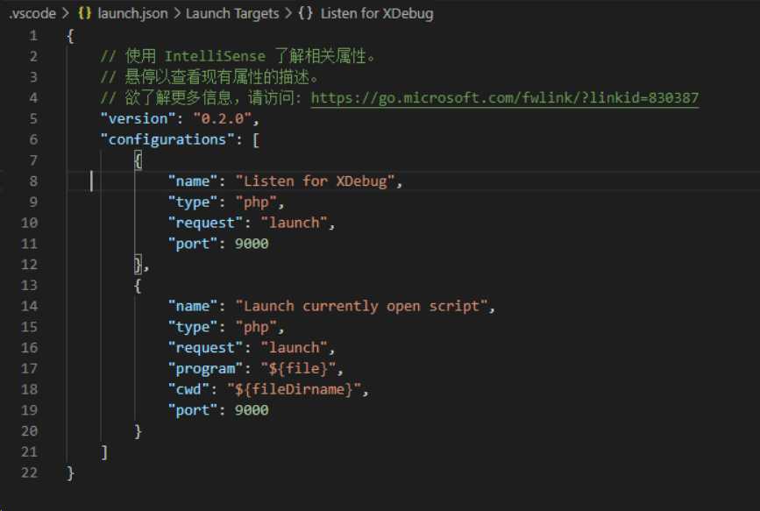Viewport: 760px width, 511px height.
Task: Click the "${file}" value
Action: click(298, 369)
